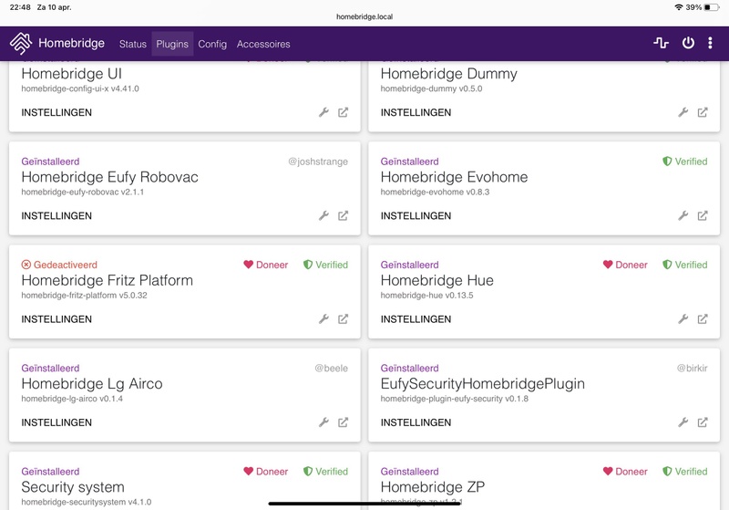This screenshot has height=510, width=729.
Task: Go to the Accessoires tab
Action: [x=263, y=44]
